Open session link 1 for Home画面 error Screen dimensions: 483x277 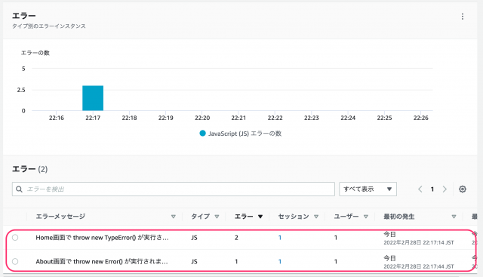(280, 238)
